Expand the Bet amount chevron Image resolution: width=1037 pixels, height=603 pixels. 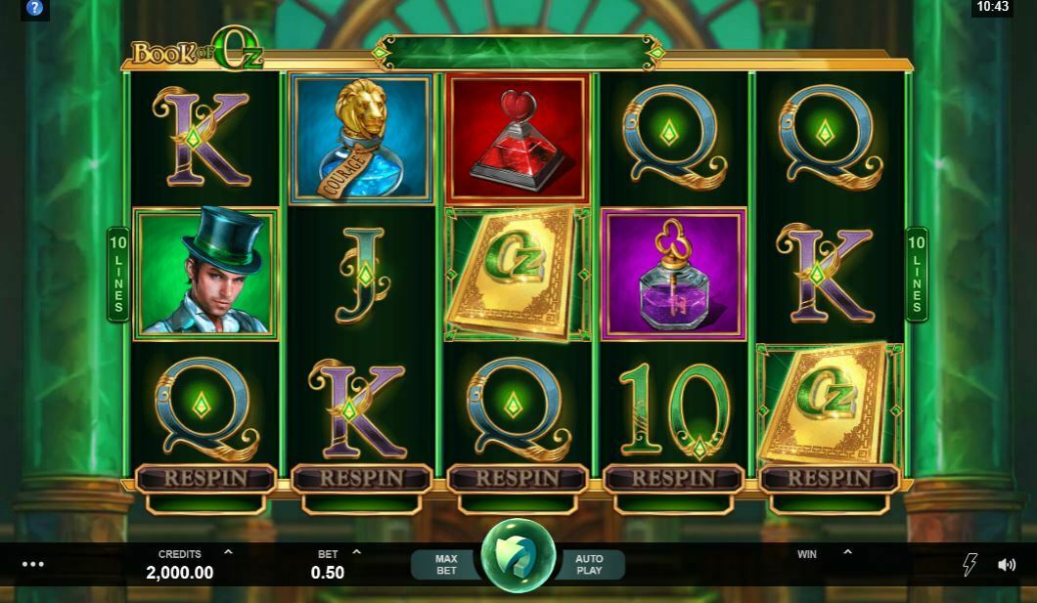356,552
